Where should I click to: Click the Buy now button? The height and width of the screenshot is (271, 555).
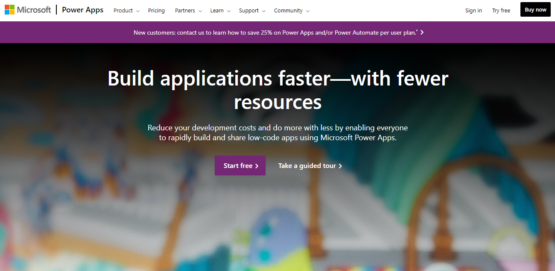point(535,9)
